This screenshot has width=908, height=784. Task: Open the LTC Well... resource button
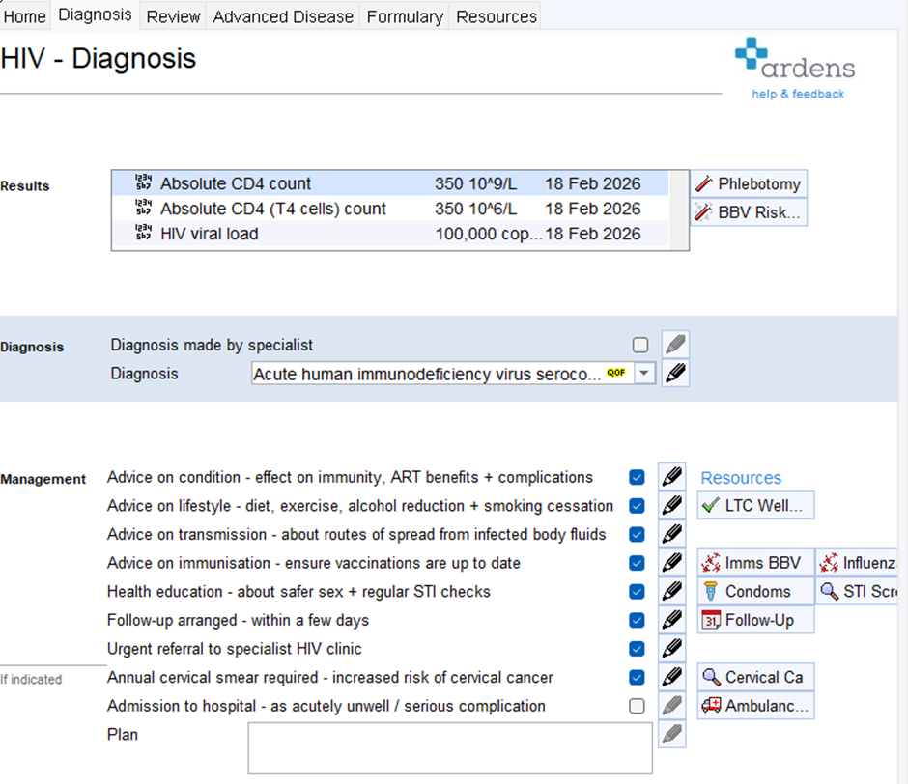(755, 506)
